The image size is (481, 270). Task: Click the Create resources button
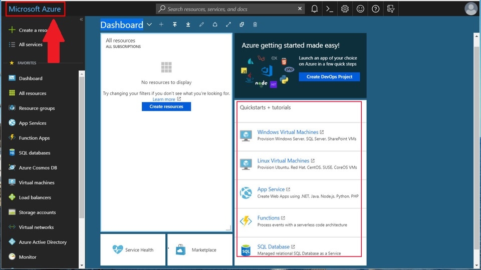(x=166, y=106)
